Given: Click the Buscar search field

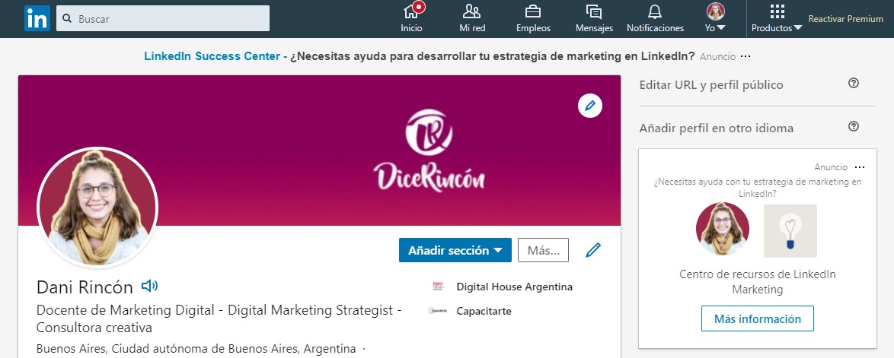Looking at the screenshot, I should [x=163, y=18].
